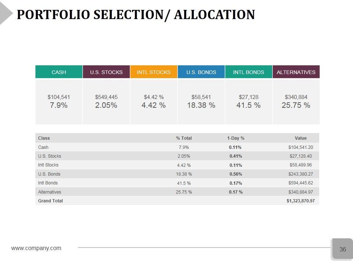This screenshot has height=264, width=353.
Task: Select the blue U.S. BONDS header
Action: click(201, 72)
